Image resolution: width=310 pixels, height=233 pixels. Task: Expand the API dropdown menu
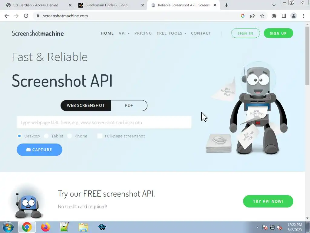[124, 33]
